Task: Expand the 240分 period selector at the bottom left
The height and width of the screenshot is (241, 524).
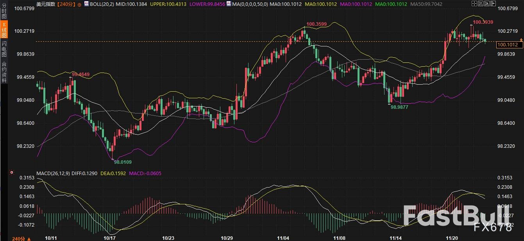Action: click(x=21, y=238)
